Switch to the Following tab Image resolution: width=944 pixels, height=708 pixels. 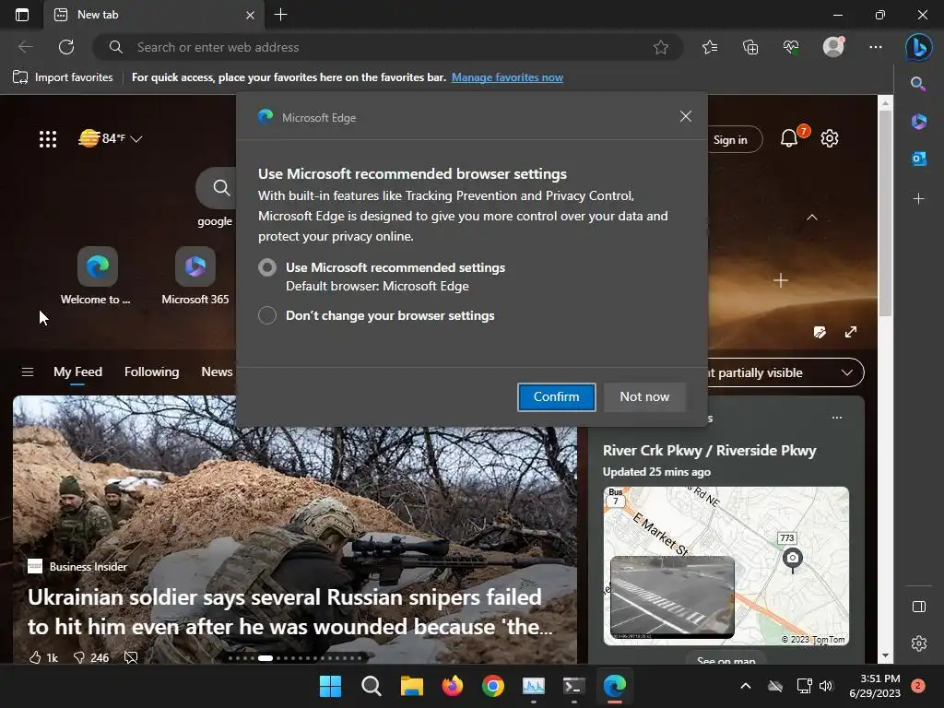tap(152, 372)
